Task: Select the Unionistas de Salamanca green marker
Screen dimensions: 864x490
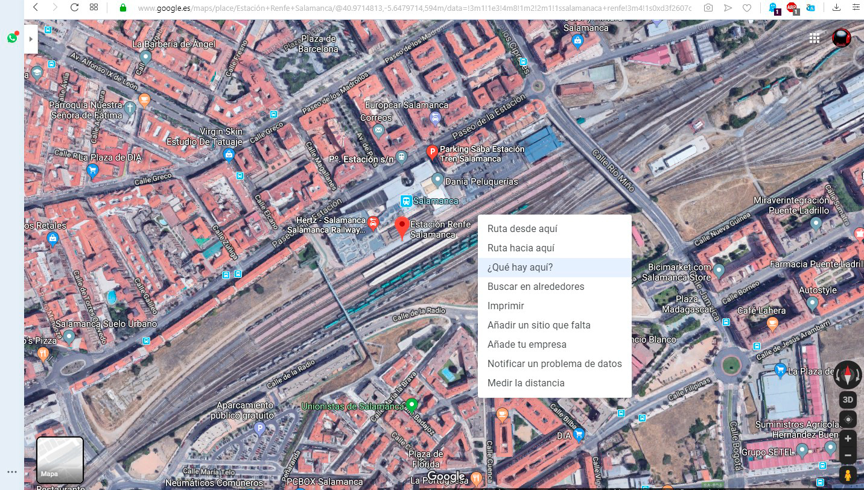Action: click(411, 405)
